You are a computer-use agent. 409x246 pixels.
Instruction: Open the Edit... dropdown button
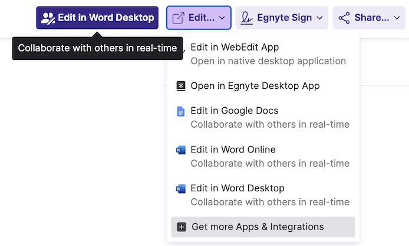point(199,18)
